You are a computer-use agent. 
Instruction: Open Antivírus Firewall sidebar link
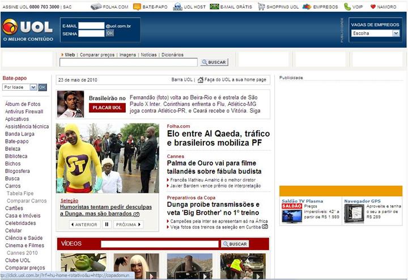click(x=24, y=112)
